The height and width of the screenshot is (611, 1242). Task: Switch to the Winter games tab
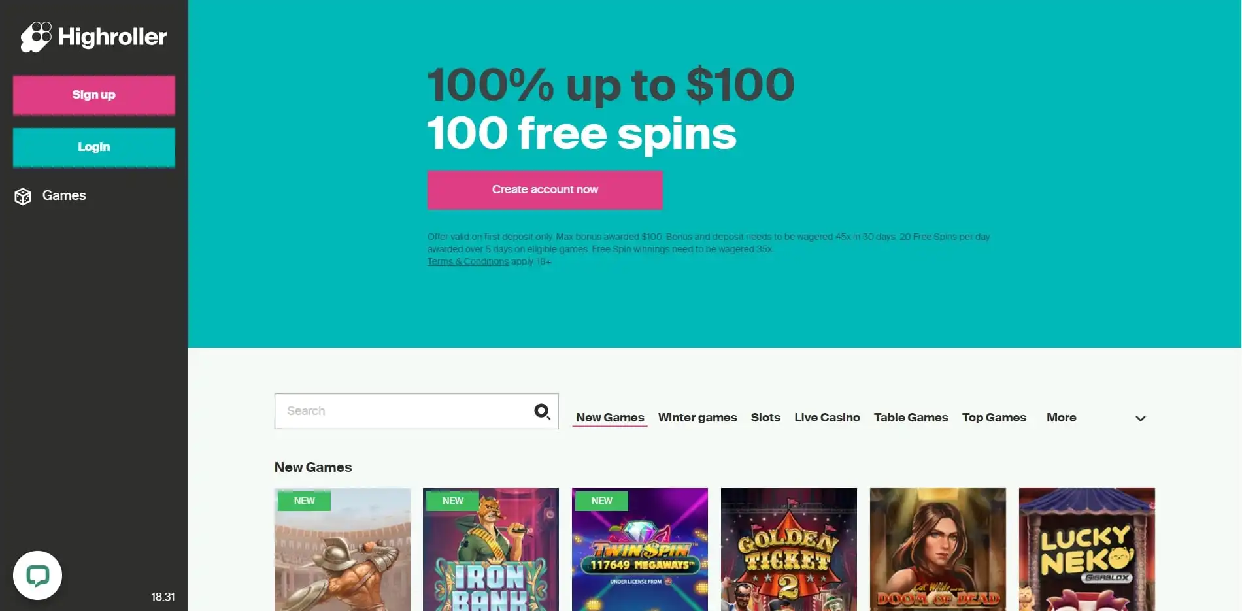(x=697, y=418)
